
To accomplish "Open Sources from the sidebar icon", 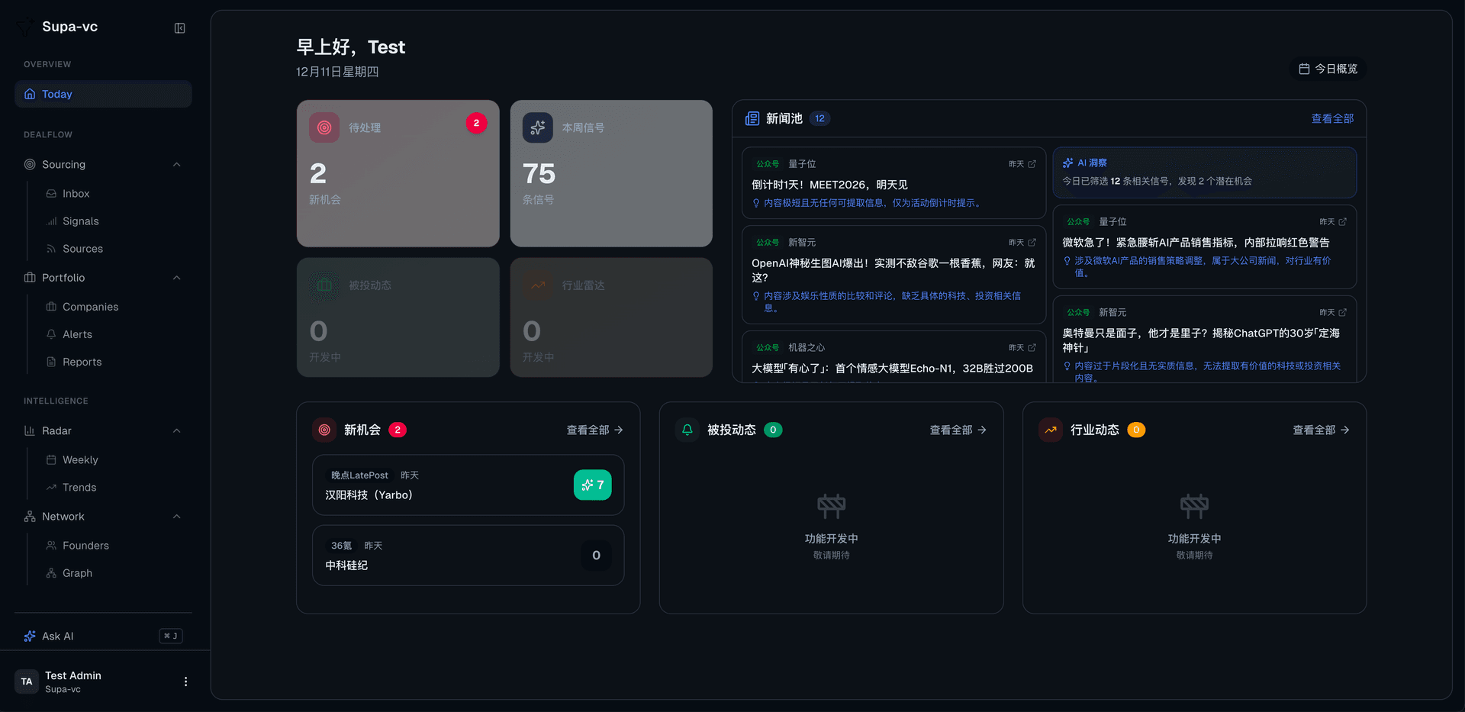I will [x=51, y=249].
